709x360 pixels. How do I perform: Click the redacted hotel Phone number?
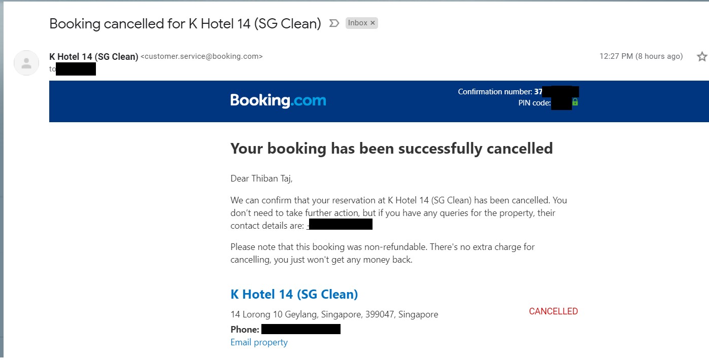300,329
